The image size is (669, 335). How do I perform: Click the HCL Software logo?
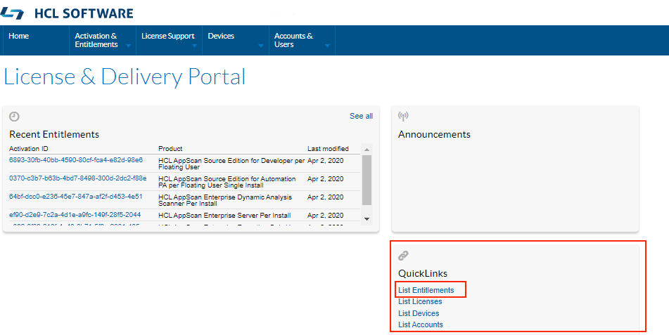click(x=67, y=13)
